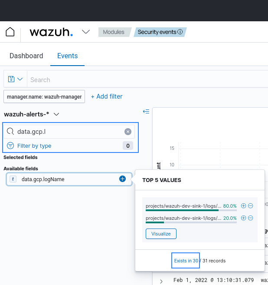Expand the Feb 1, 2022 13:10:31.079 row
The width and height of the screenshot is (268, 285).
161,282
